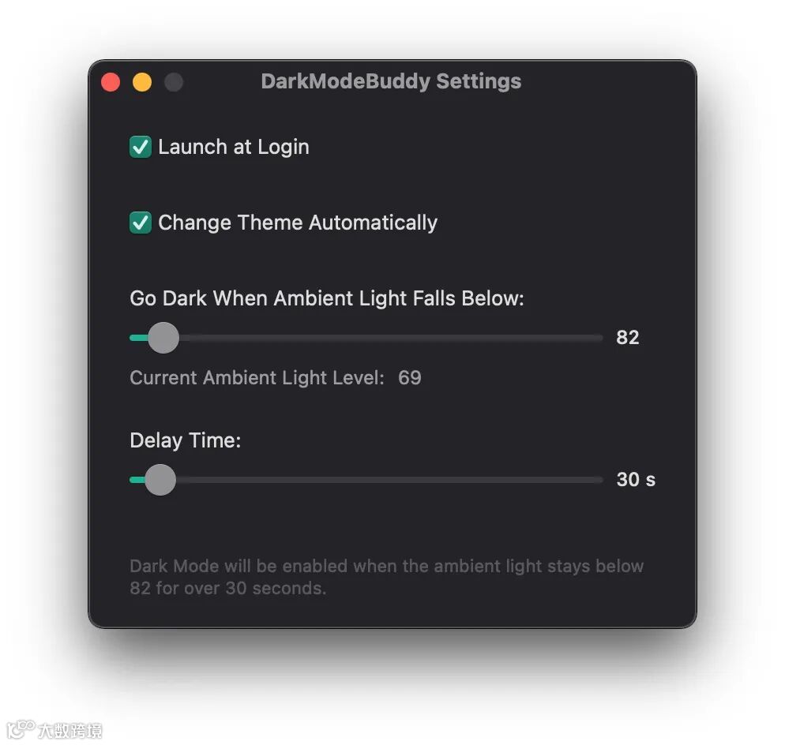Viewport: 785px width, 745px height.
Task: Click the Dark Mode description text at bottom
Action: 386,578
